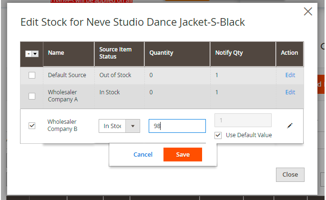Image resolution: width=326 pixels, height=200 pixels.
Task: Click the Edit link for Default Source
Action: [290, 75]
